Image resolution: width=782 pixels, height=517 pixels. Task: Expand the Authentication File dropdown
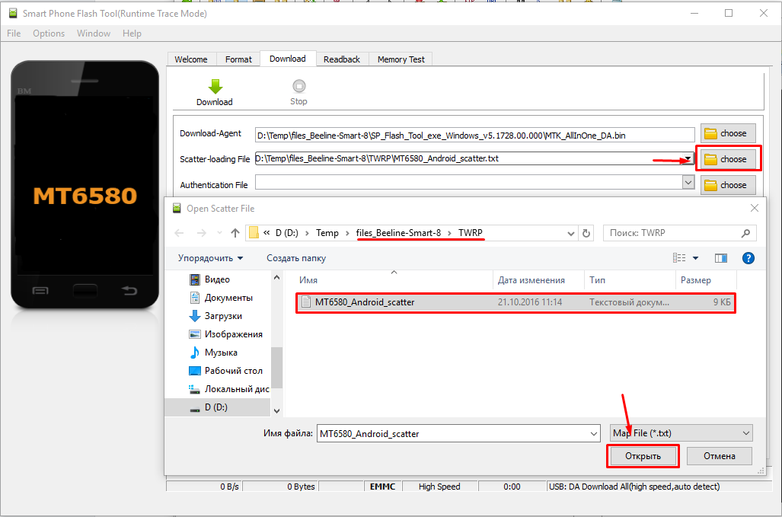(x=688, y=184)
